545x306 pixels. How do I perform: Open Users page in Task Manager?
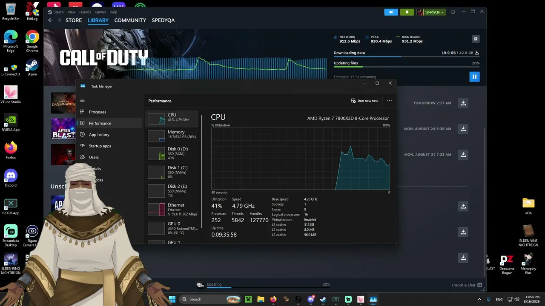click(x=109, y=157)
